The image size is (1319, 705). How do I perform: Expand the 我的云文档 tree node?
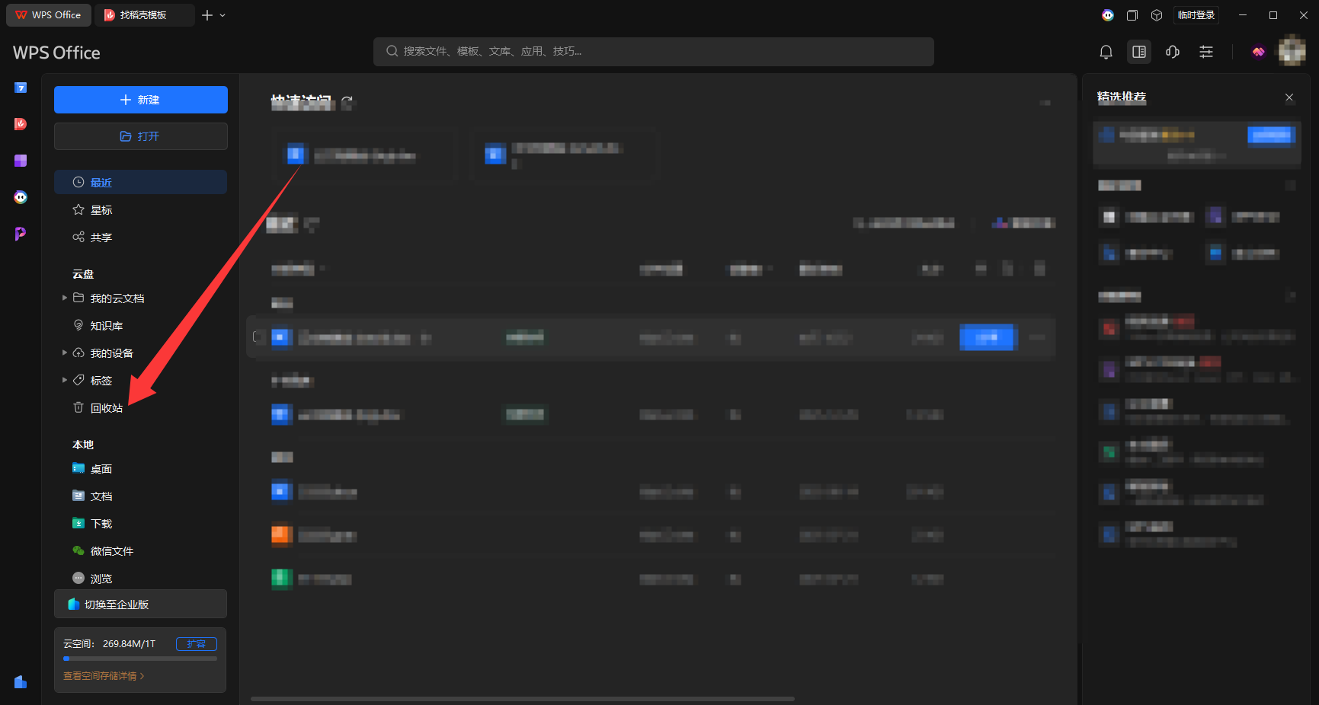pyautogui.click(x=65, y=298)
